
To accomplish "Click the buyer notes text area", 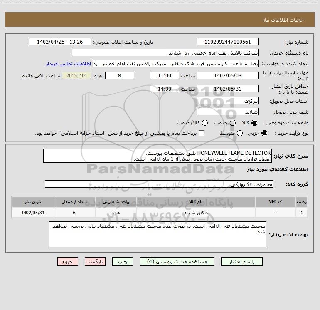I will pos(158,234).
